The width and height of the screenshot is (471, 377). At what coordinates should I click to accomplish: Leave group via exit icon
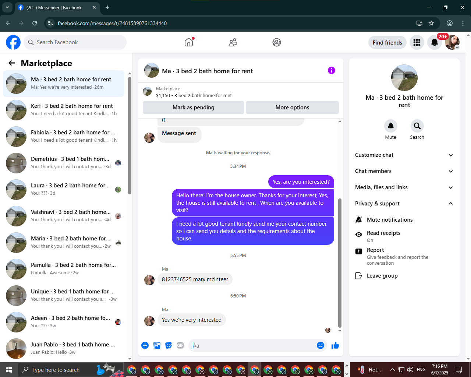tap(359, 276)
